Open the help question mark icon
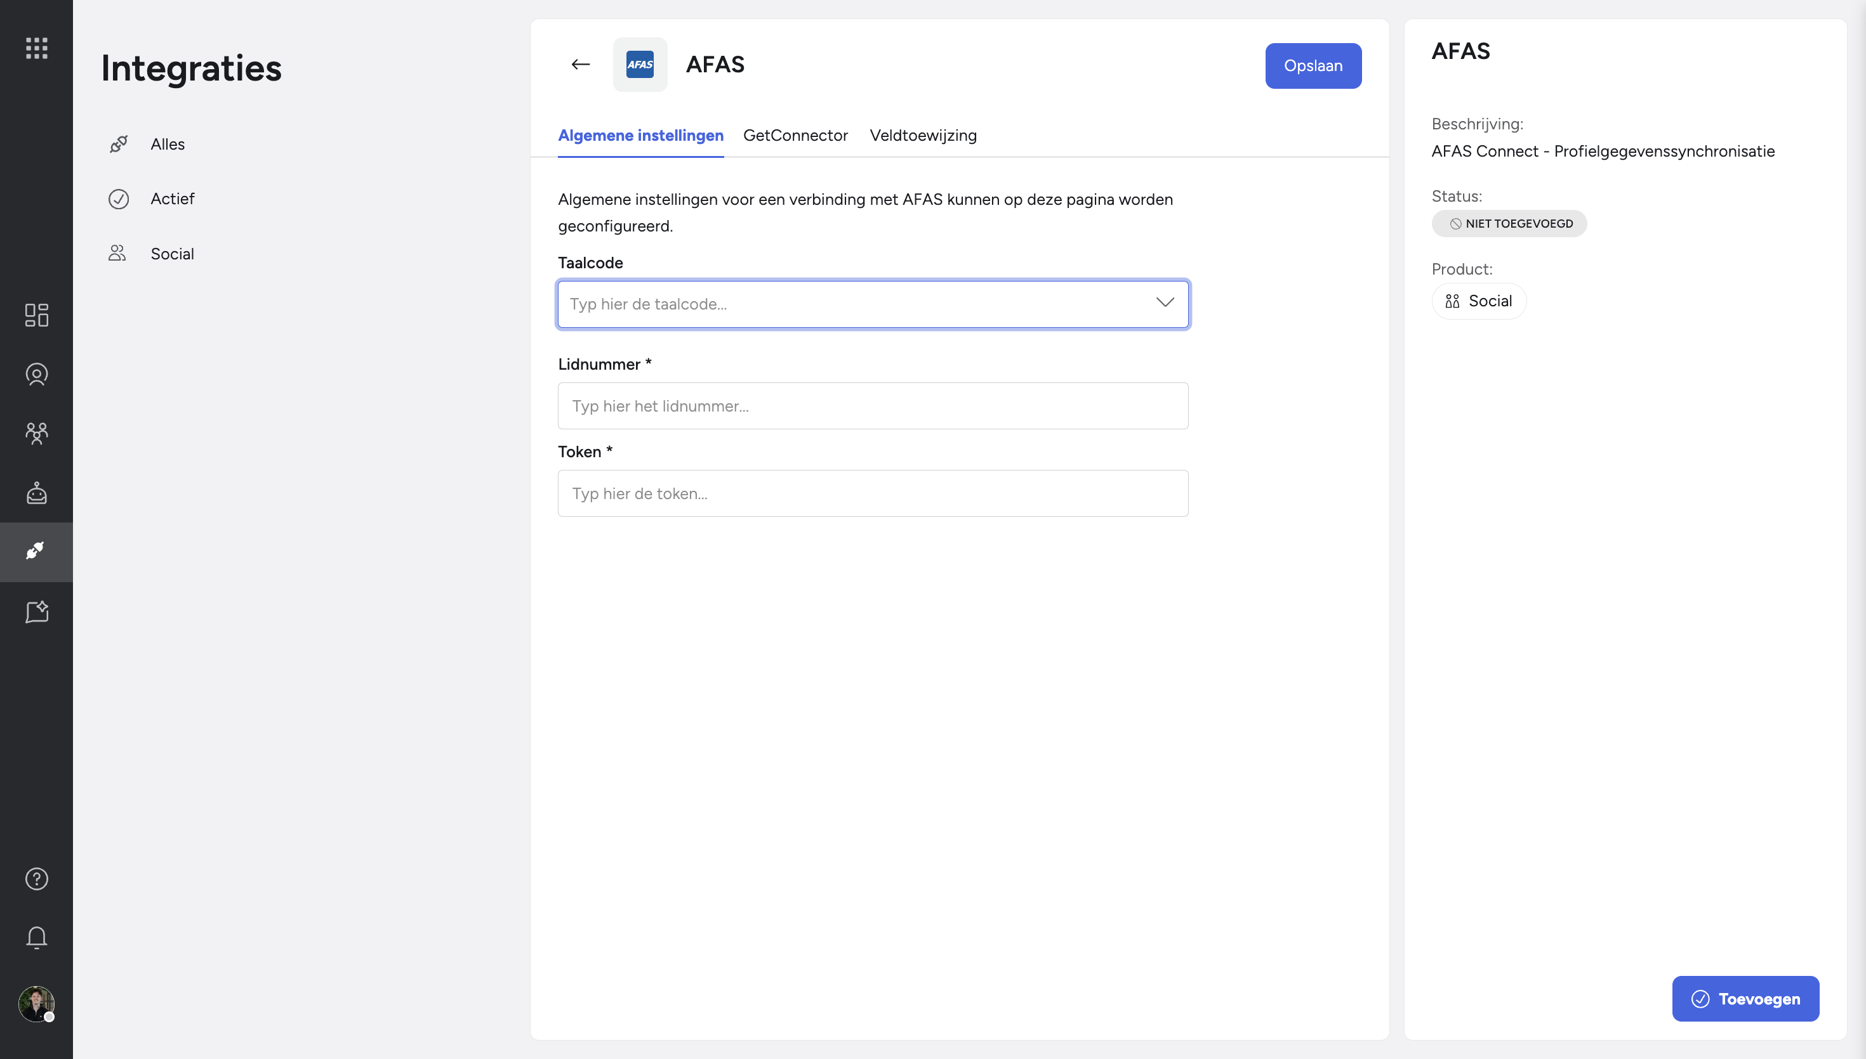 tap(36, 879)
